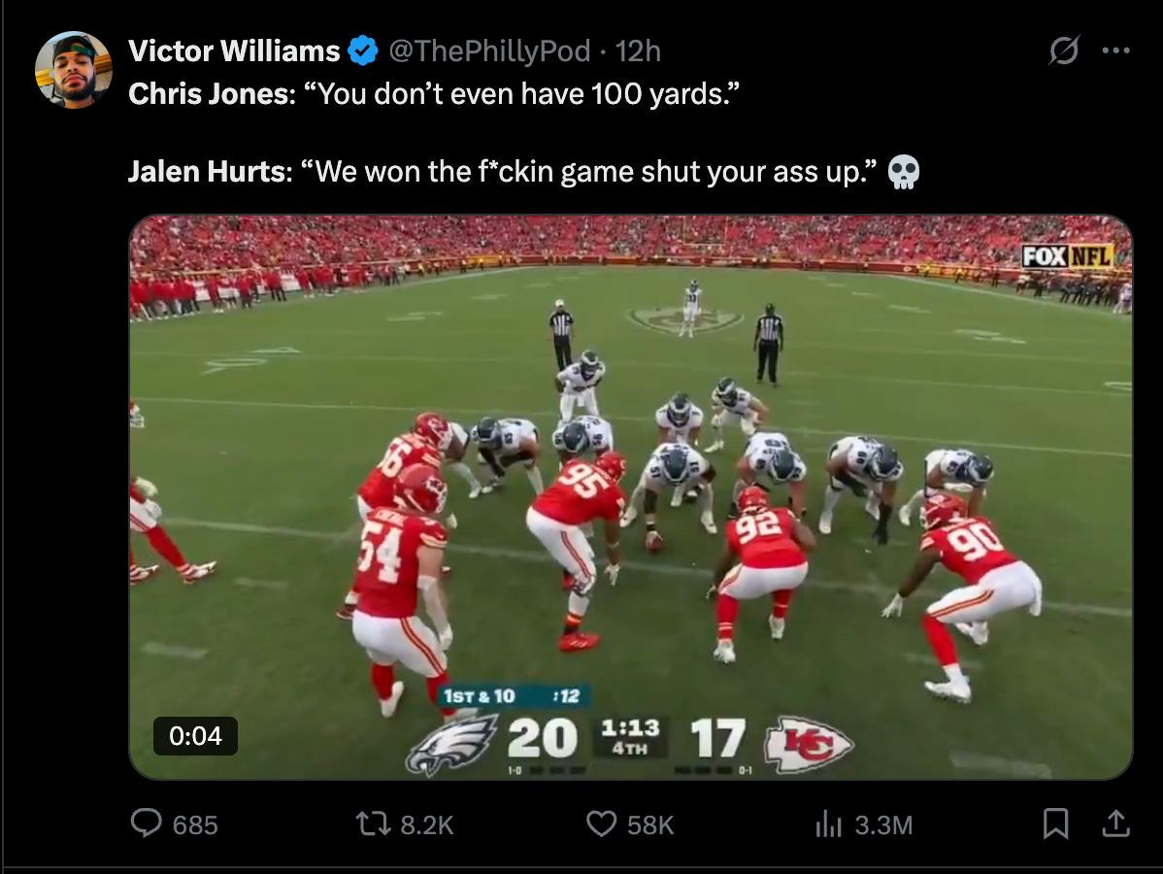Image resolution: width=1163 pixels, height=874 pixels.
Task: Like the post with heart icon
Action: click(x=601, y=824)
